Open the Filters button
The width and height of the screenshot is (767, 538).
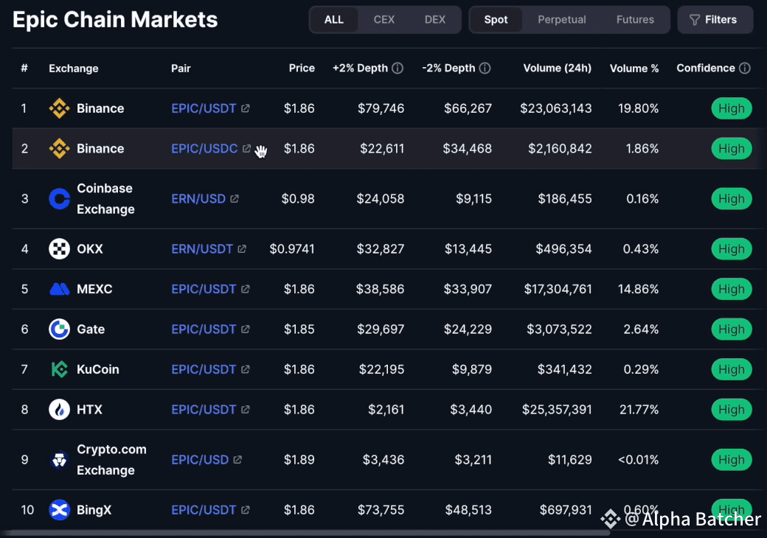click(715, 20)
